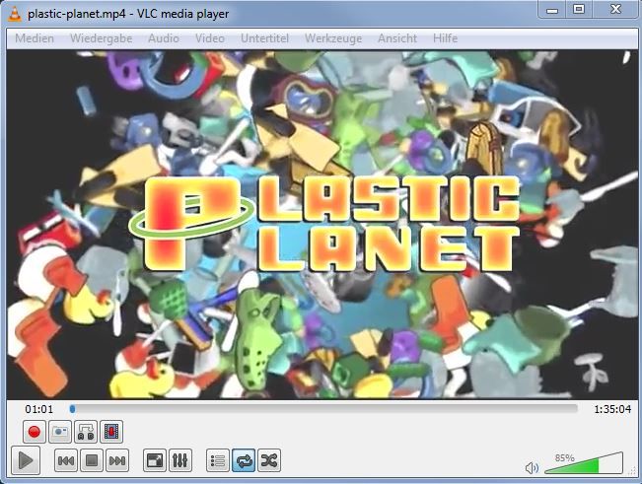Click the playback seek bar
The width and height of the screenshot is (642, 484).
pos(323,409)
